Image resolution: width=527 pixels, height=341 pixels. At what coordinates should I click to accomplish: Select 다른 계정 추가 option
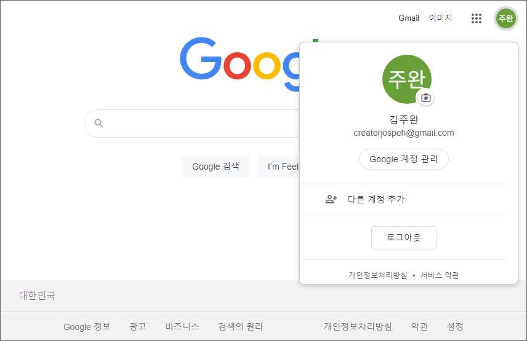tap(404, 200)
